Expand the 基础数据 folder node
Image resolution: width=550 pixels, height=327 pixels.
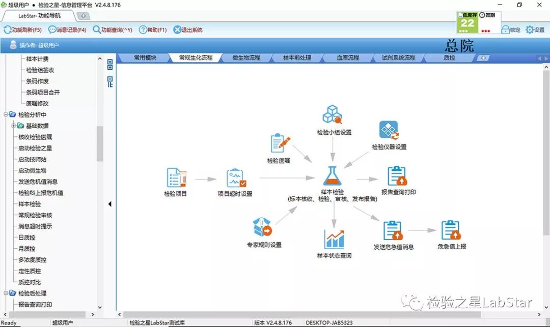pos(13,126)
